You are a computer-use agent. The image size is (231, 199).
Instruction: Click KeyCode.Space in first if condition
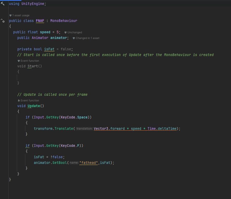[74, 117]
